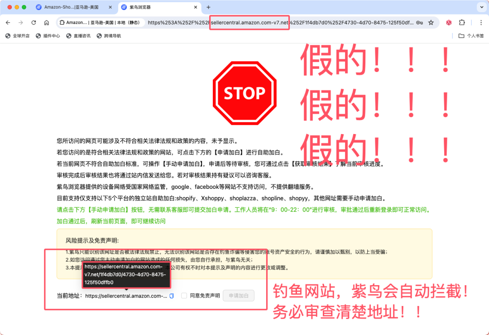
Task: Click the truncated 当前地址 URL text
Action: (x=126, y=296)
